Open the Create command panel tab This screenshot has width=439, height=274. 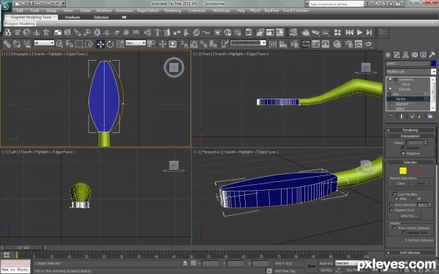388,55
